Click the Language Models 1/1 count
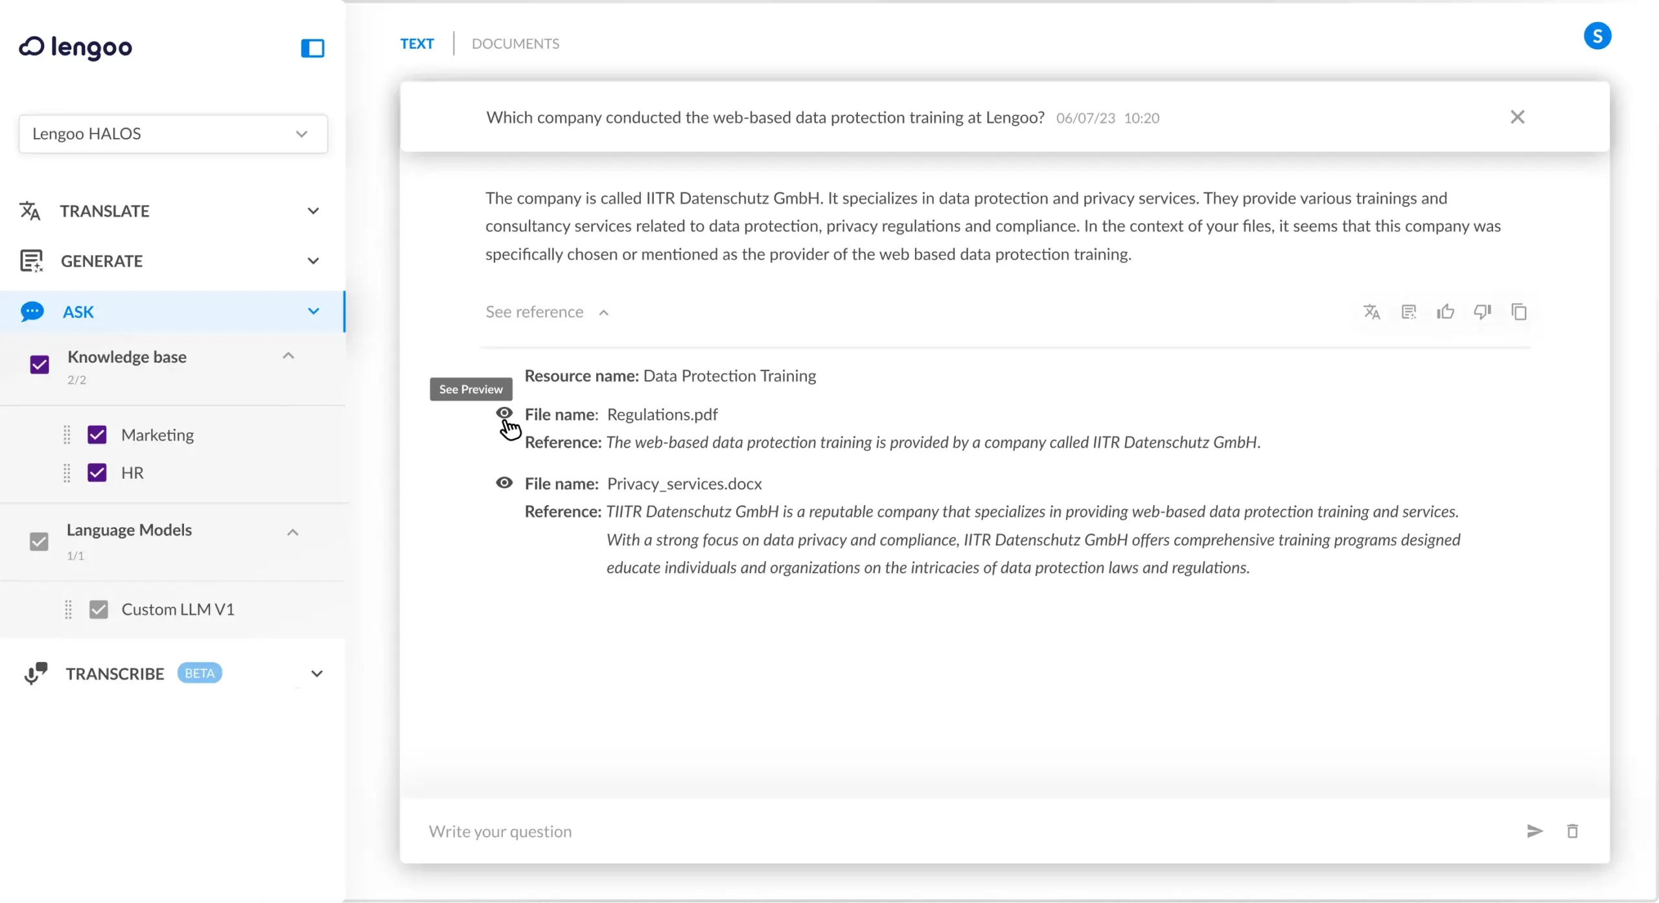 pos(75,555)
